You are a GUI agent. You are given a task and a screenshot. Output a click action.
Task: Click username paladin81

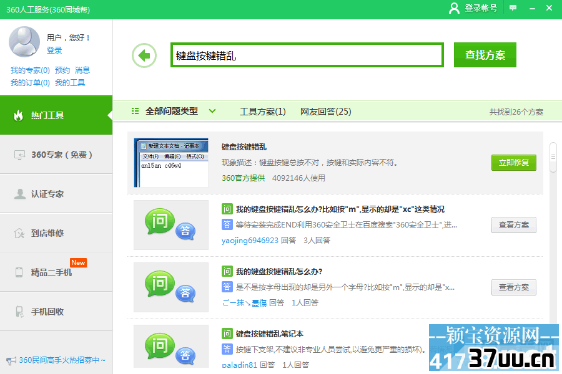[x=239, y=365]
